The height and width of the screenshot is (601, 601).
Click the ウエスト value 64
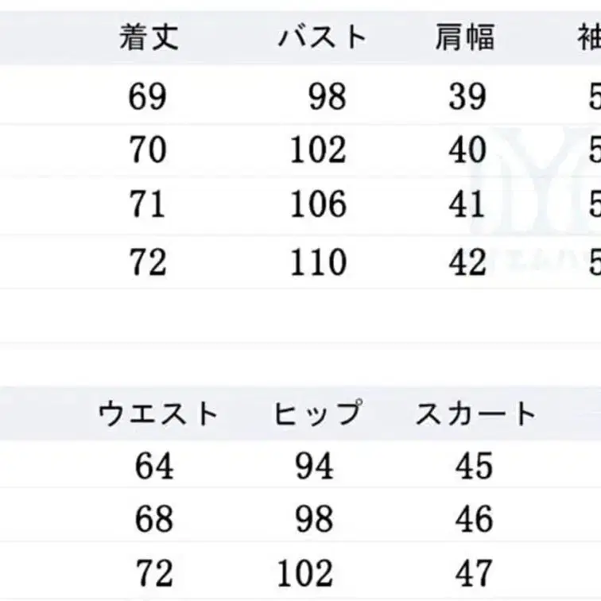[x=154, y=466]
